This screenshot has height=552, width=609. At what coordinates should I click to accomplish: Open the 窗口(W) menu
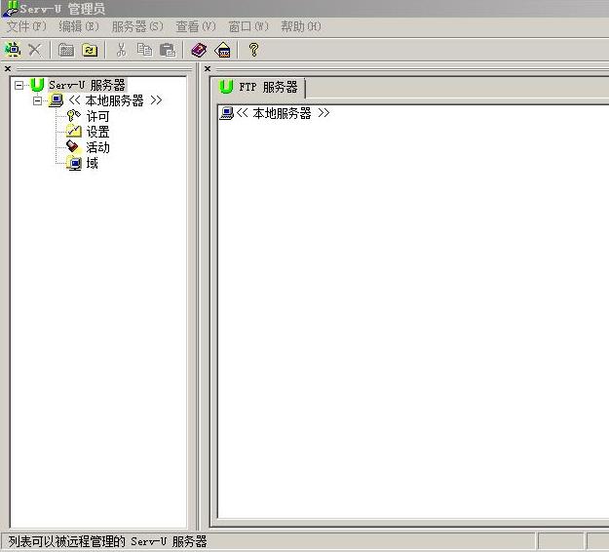(x=248, y=27)
